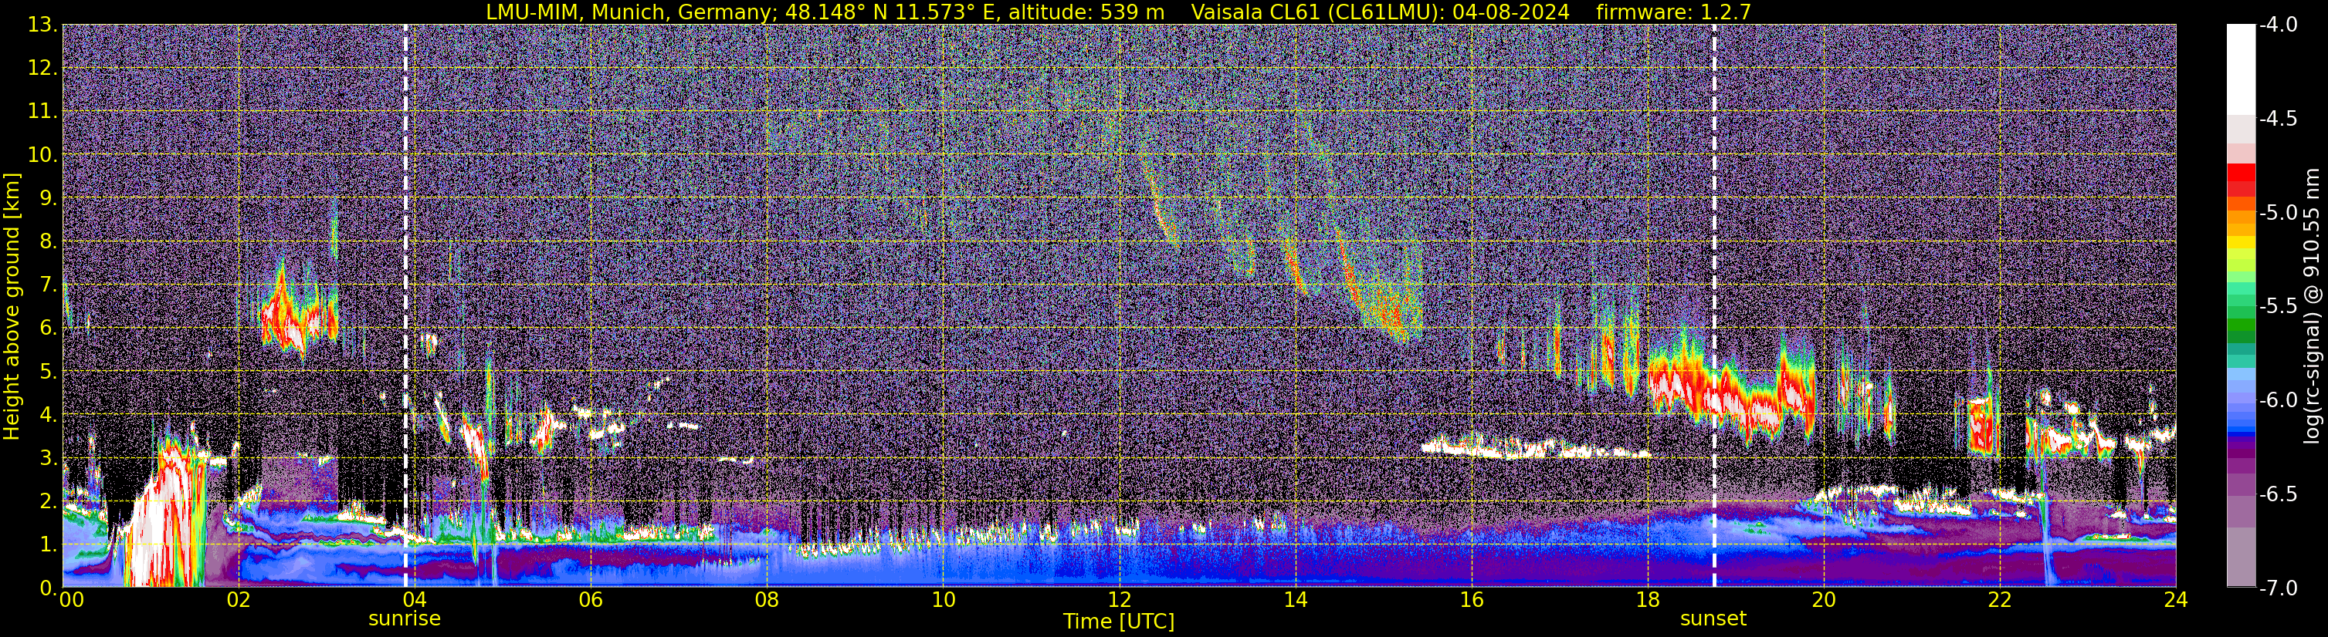
Task: Click the '02' time tick label
Action: click(238, 600)
